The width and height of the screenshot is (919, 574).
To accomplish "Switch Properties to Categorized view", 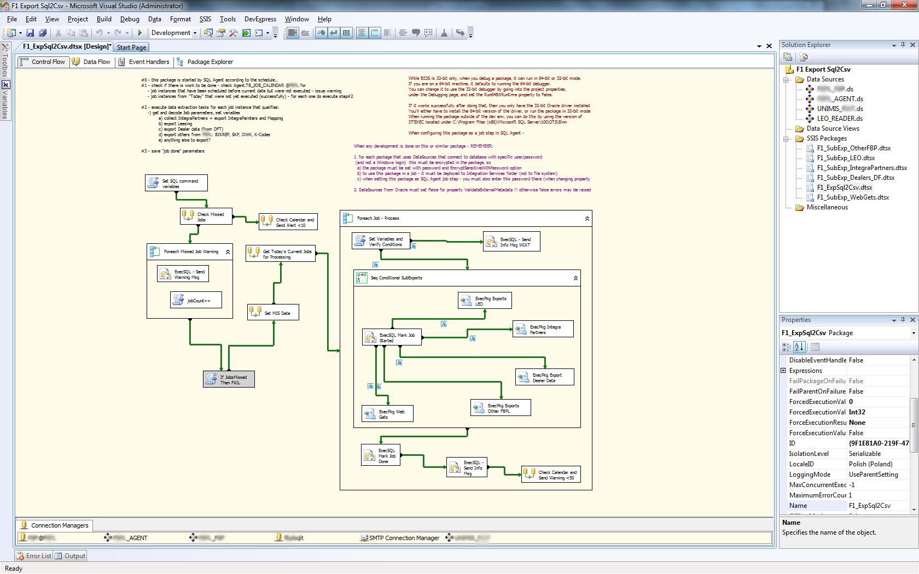I will [x=787, y=347].
